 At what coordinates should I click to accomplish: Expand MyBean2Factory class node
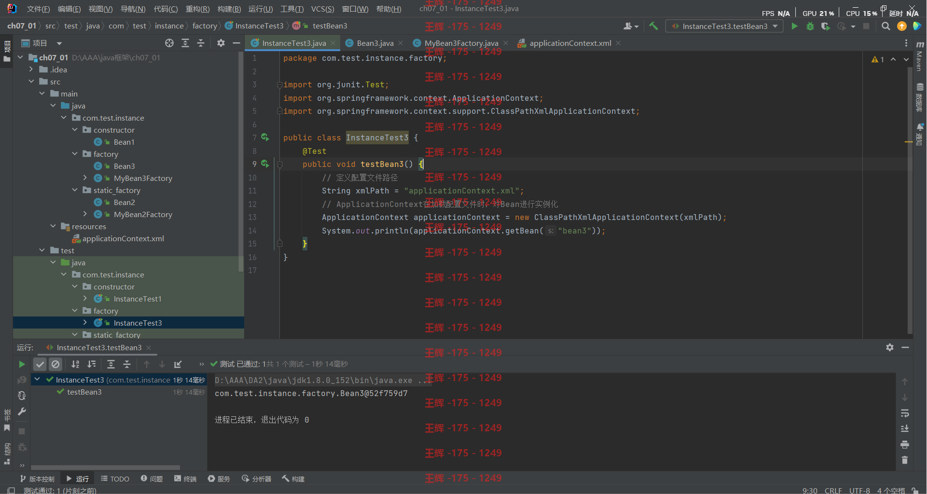(85, 214)
